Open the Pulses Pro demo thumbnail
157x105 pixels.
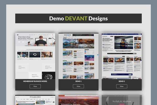click(x=35, y=100)
